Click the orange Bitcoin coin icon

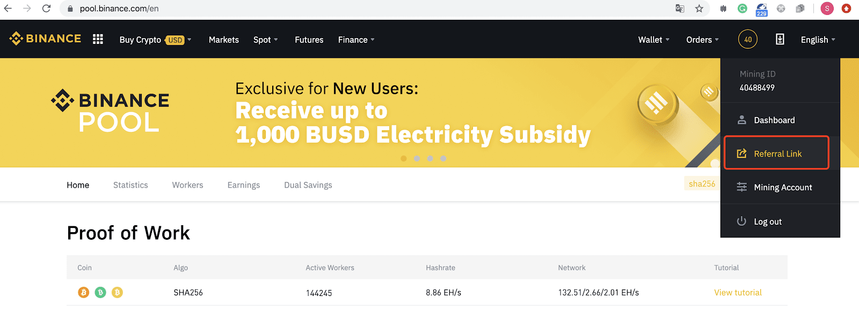click(x=83, y=292)
